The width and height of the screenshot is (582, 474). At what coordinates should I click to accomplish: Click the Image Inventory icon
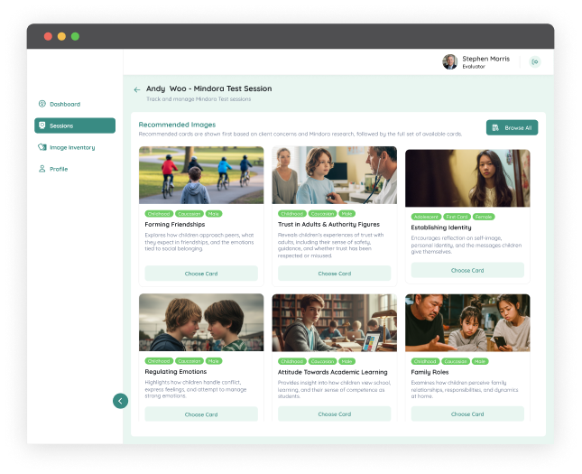pos(42,147)
